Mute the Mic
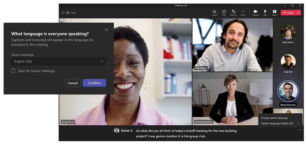Image resolution: width=307 pixels, height=144 pixels. click(x=265, y=13)
